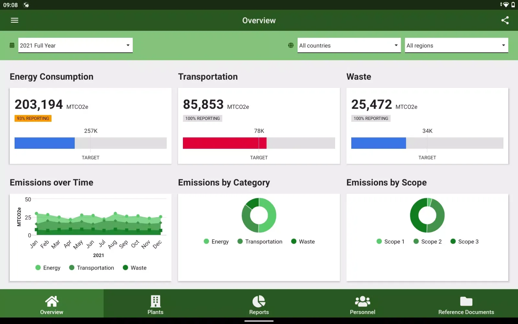Click the 100% REPORTING badge under Waste
This screenshot has height=324, width=518.
[370, 118]
